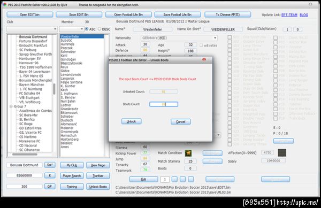Select Reus in the player list
Image resolution: width=321 pixels, height=208 pixels.
pyautogui.click(x=64, y=67)
